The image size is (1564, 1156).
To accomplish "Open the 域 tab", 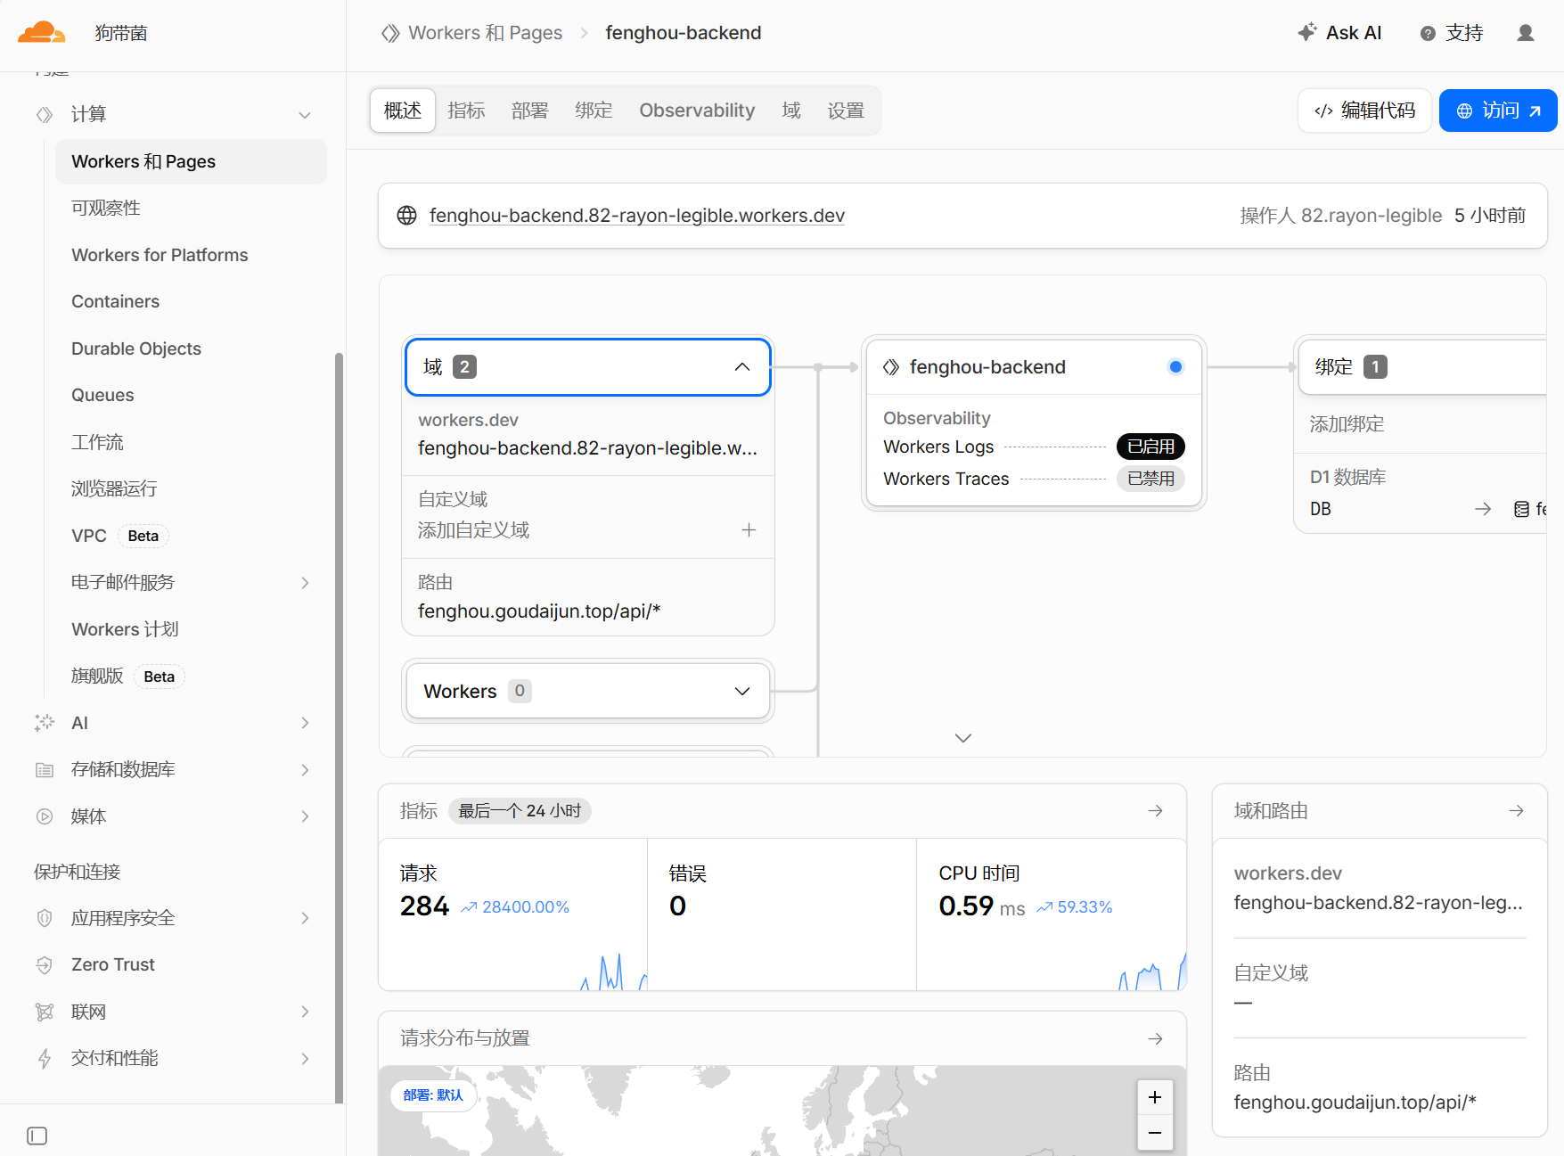I will click(x=791, y=111).
